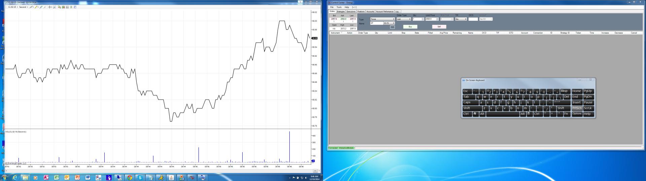Open the contract expiry dropdown showing 03-15
The width and height of the screenshot is (646, 181).
coord(389,23)
